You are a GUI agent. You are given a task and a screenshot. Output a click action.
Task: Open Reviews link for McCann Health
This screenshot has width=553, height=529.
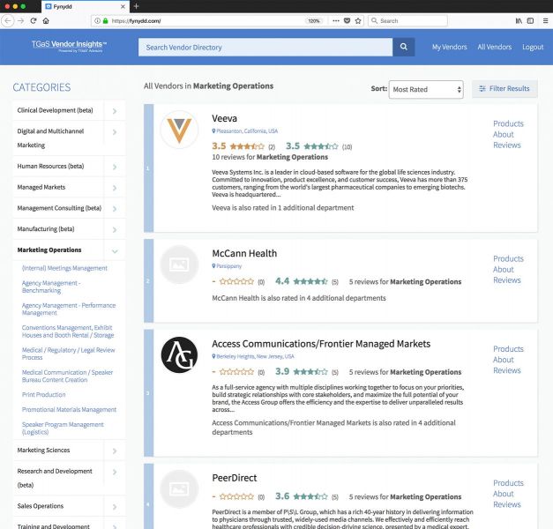point(507,280)
